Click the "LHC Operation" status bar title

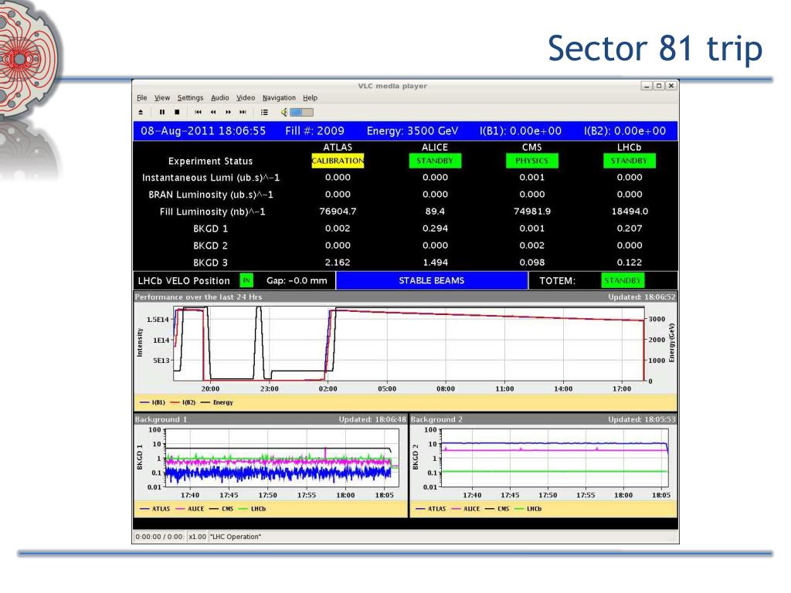click(235, 537)
